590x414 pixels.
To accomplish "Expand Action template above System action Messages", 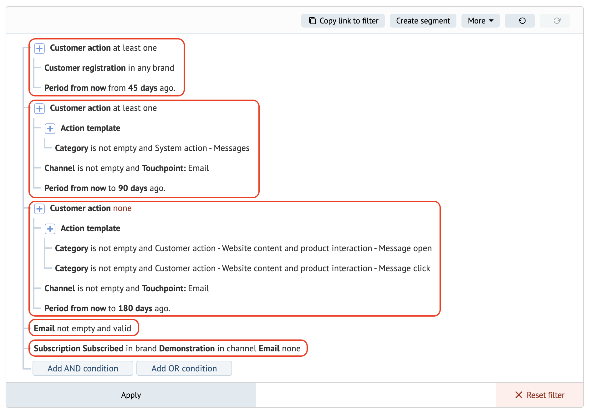I will coord(50,128).
